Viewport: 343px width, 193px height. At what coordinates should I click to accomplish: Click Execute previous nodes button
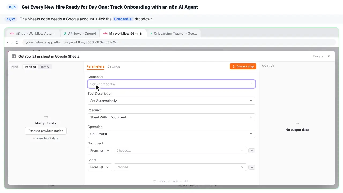point(46,131)
